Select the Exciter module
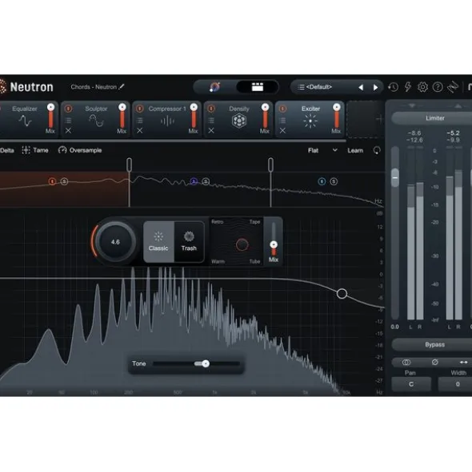 (x=310, y=119)
